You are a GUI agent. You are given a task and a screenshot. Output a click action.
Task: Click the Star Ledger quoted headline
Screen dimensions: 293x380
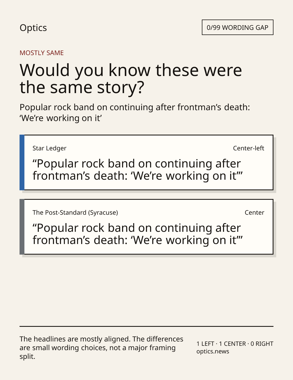(x=138, y=170)
